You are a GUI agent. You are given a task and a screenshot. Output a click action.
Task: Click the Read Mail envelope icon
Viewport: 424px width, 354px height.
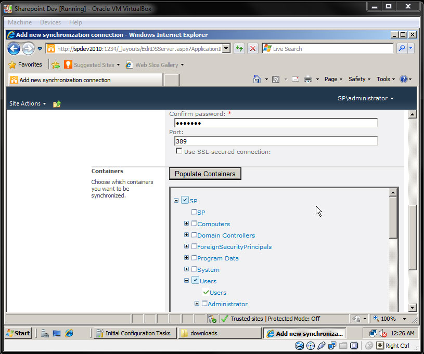(295, 79)
